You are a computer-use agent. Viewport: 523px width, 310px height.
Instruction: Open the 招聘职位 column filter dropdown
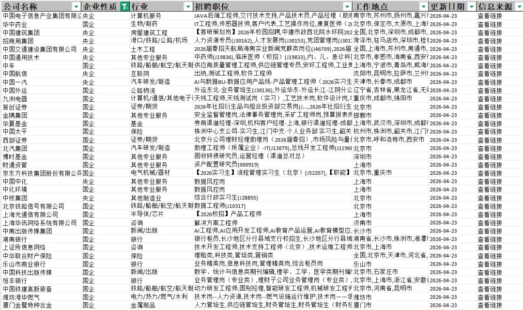[x=347, y=7]
